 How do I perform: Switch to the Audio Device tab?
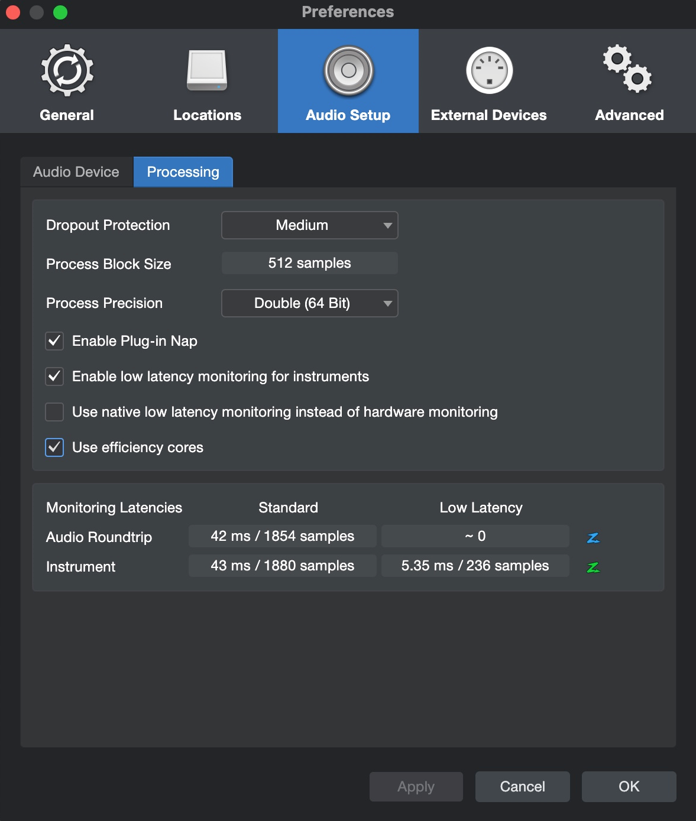tap(76, 172)
